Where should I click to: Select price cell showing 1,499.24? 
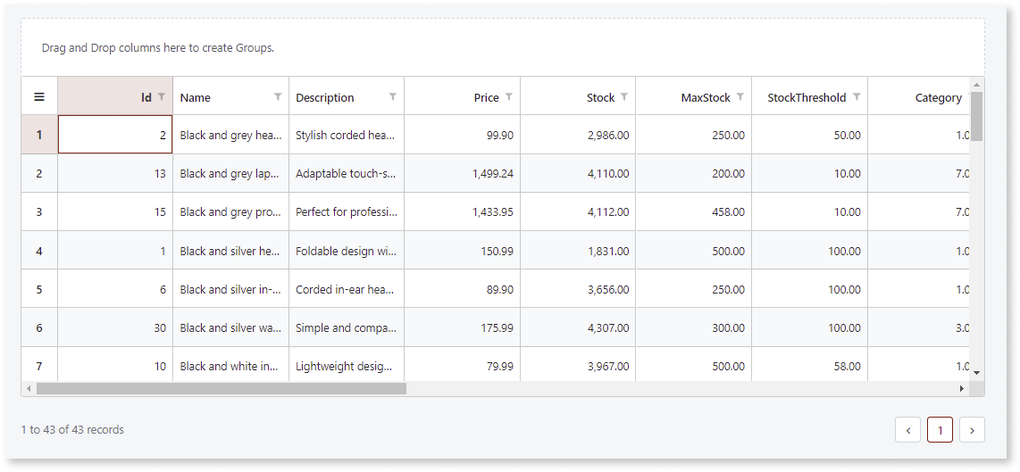pos(463,174)
